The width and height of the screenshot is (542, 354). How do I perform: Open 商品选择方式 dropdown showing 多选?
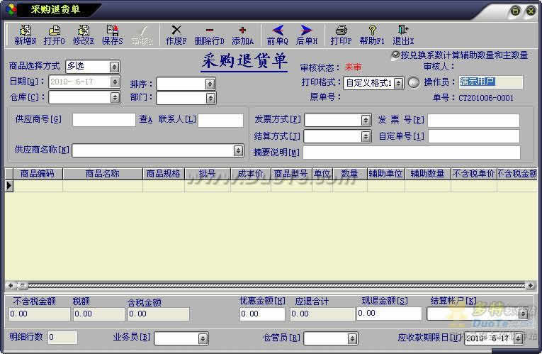[x=114, y=67]
